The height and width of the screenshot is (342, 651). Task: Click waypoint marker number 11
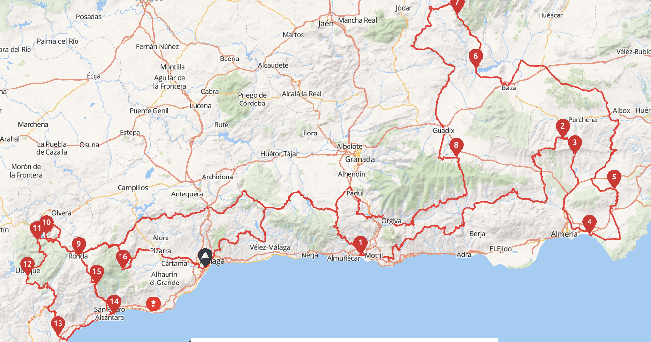[37, 229]
